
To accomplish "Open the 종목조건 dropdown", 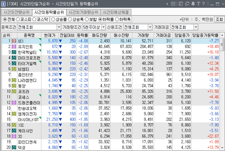I will (x=59, y=27).
